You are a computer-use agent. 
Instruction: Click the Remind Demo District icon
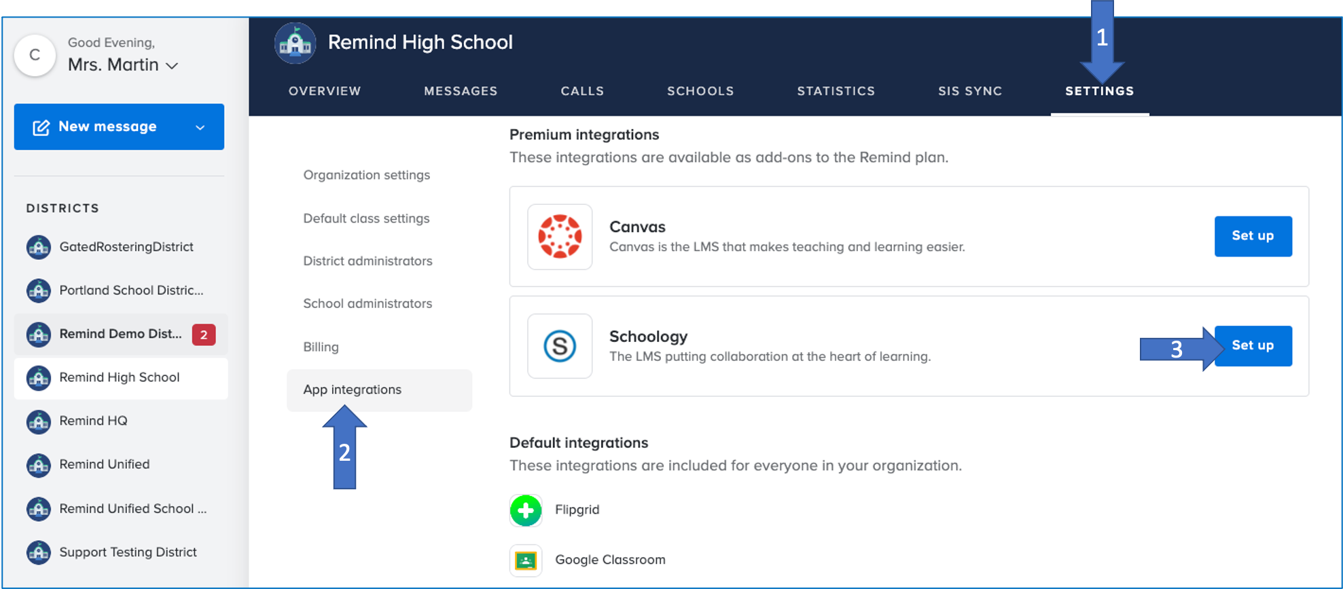(x=39, y=334)
